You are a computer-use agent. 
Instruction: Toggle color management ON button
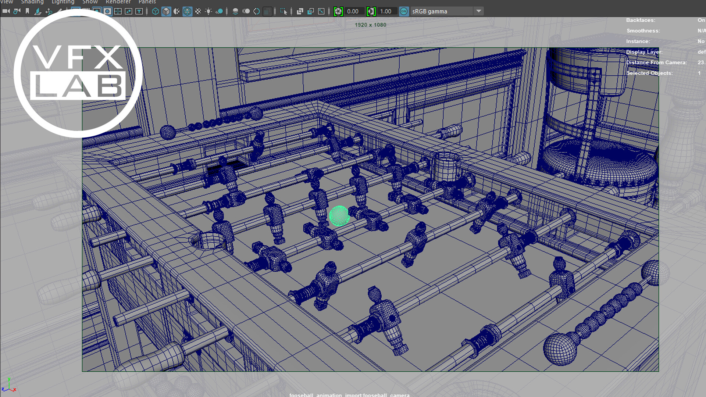click(403, 11)
